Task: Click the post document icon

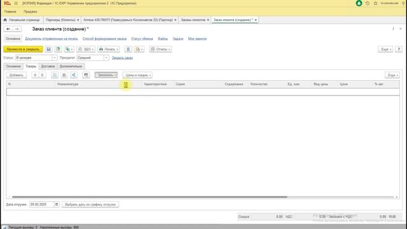Action: (58, 49)
